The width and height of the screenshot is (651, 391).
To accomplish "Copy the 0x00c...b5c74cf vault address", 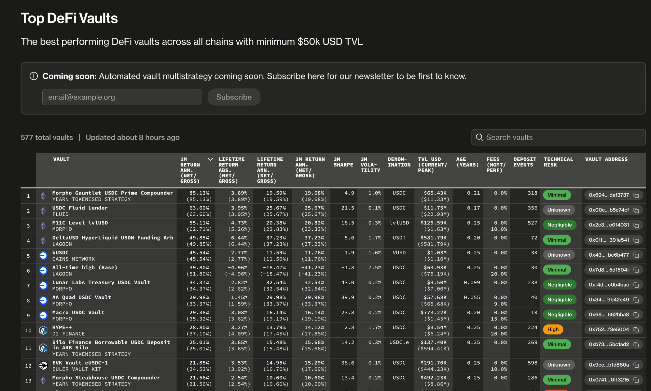I will pyautogui.click(x=636, y=210).
